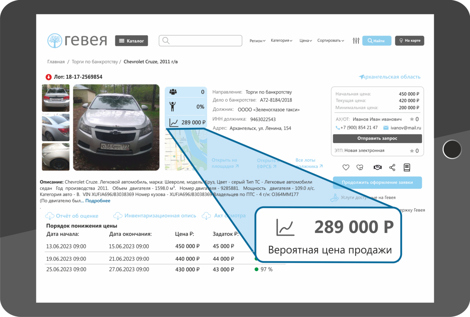This screenshot has width=470, height=317.
Task: Click the cloud icon beside Отчёт об оценке
Action: pyautogui.click(x=50, y=216)
